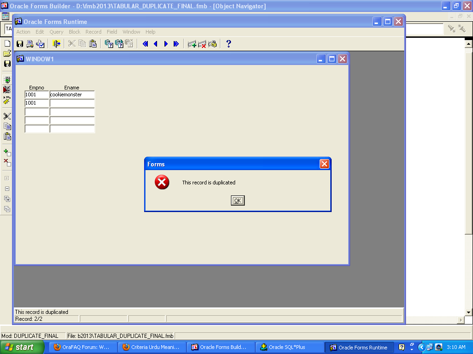473x354 pixels.
Task: Click the Cut icon in Runtime toolbar
Action: click(72, 44)
